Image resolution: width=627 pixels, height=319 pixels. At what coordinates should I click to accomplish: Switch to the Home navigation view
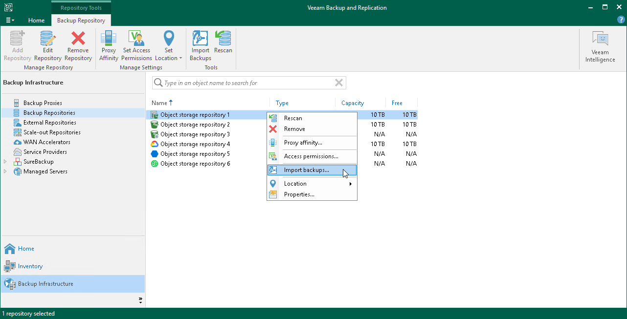click(72, 249)
